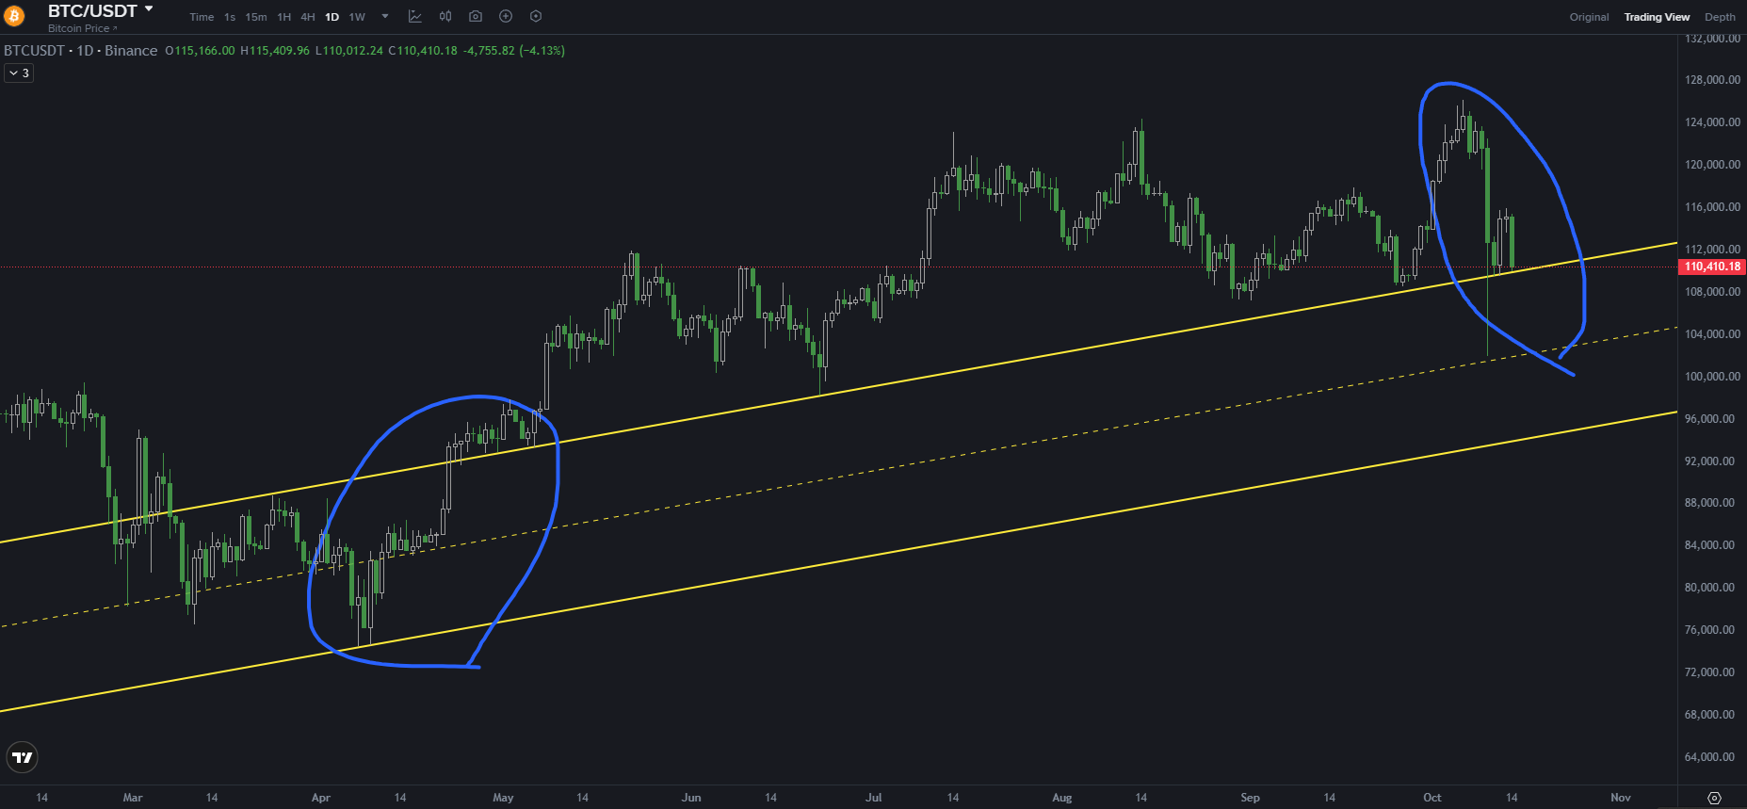Switch to the 4H interval
1747x809 pixels.
pos(308,17)
